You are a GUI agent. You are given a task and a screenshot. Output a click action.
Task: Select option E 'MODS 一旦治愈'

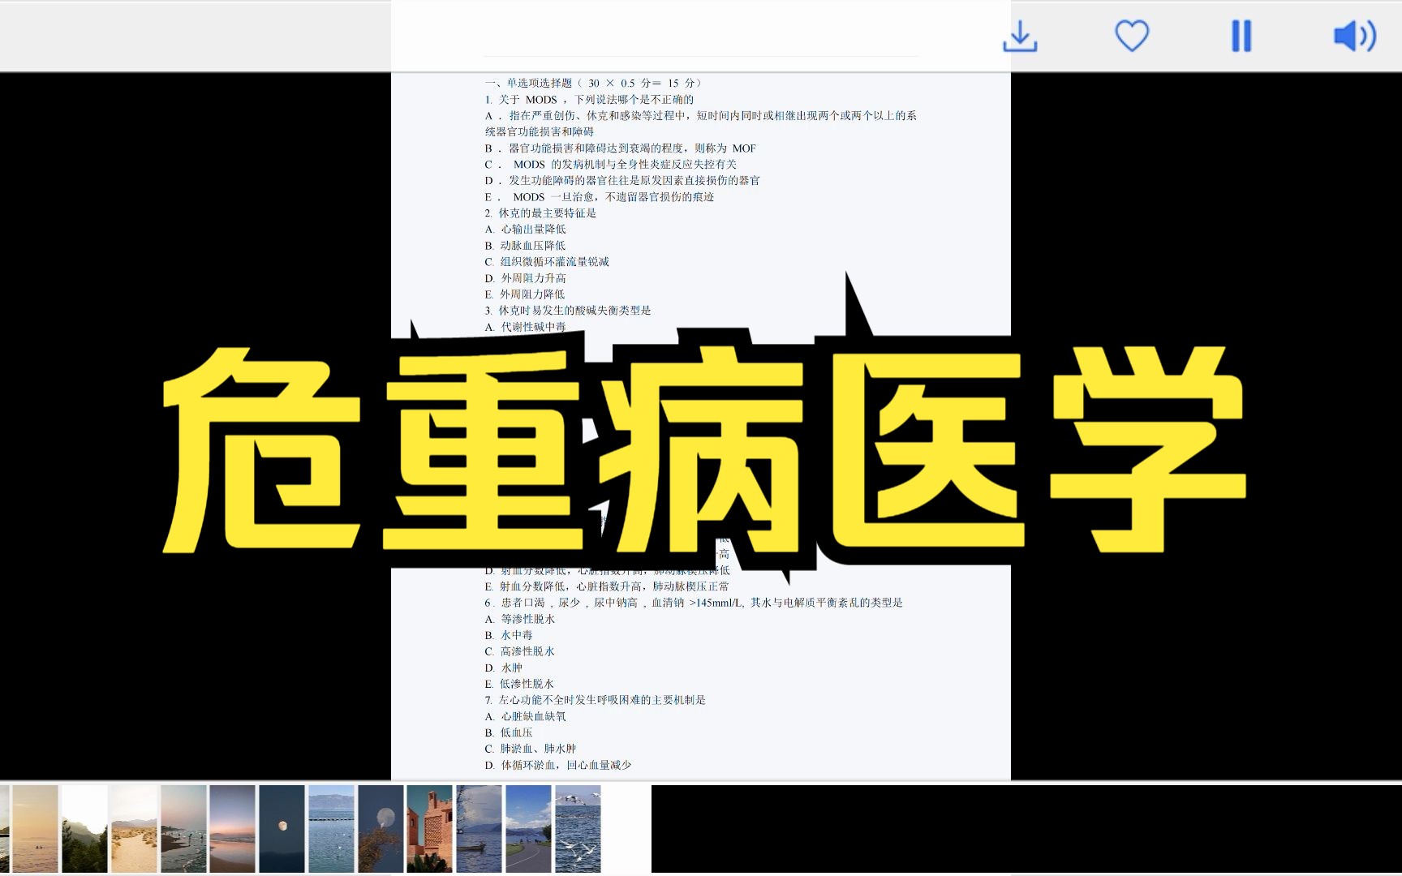(x=600, y=197)
